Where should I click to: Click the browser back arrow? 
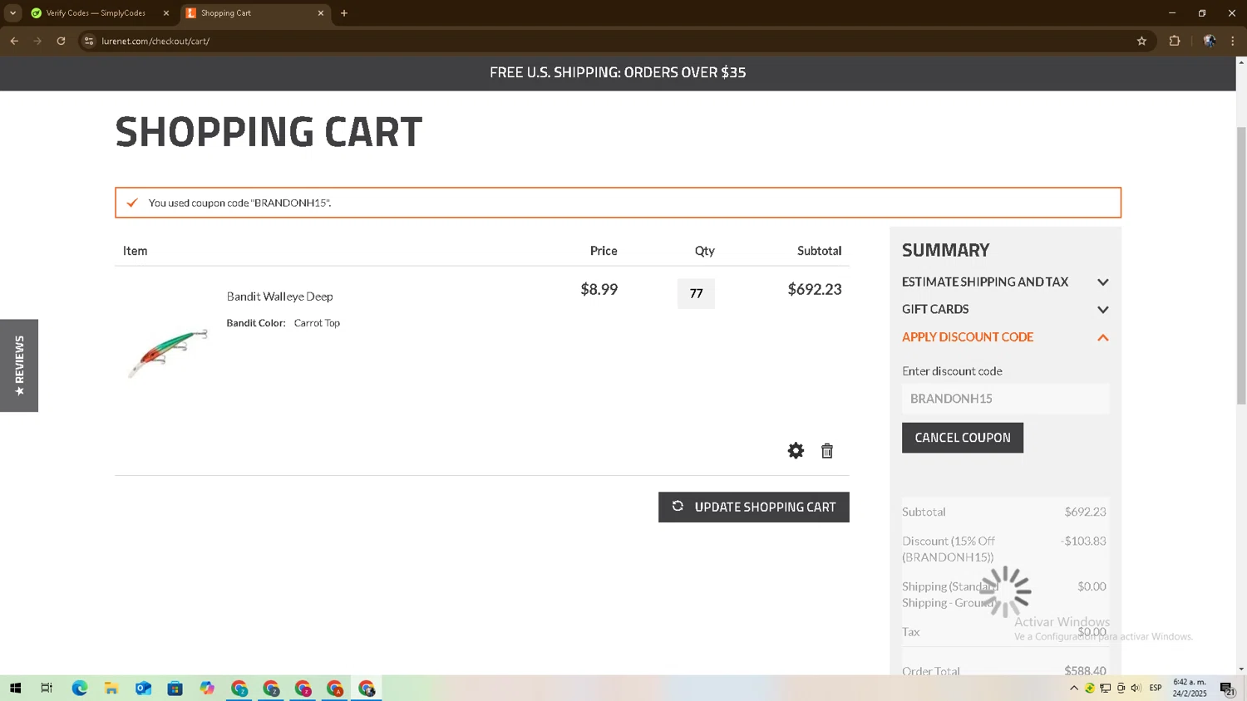(x=14, y=41)
